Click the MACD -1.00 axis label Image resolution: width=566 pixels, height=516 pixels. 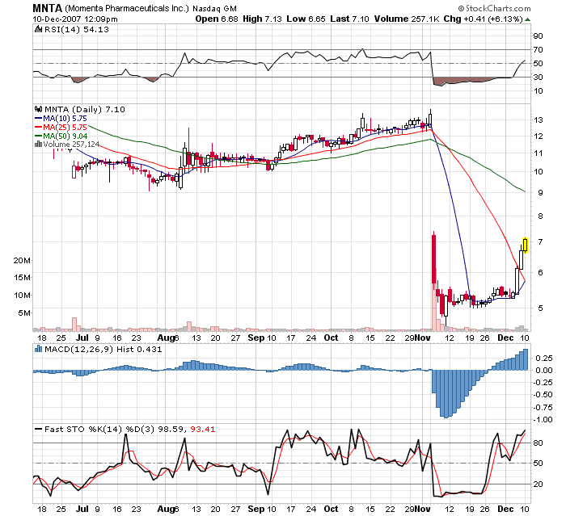tap(543, 420)
